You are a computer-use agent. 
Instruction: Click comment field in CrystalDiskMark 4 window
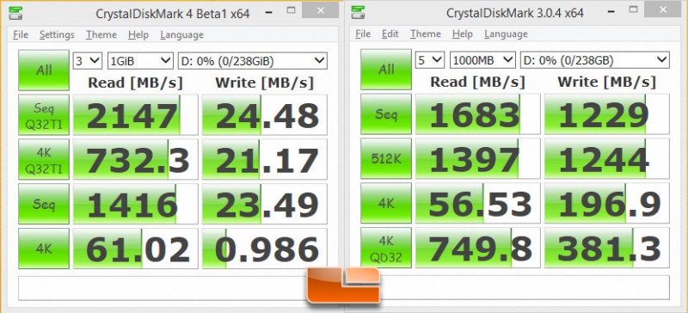click(163, 288)
